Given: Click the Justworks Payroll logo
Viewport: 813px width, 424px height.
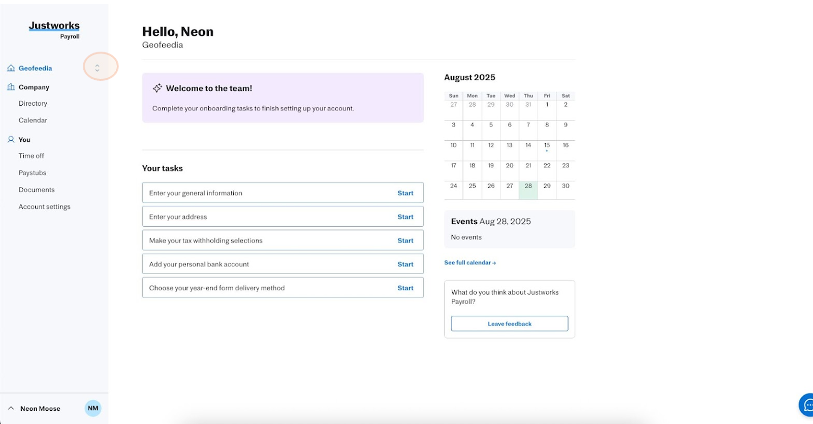Looking at the screenshot, I should pyautogui.click(x=54, y=29).
